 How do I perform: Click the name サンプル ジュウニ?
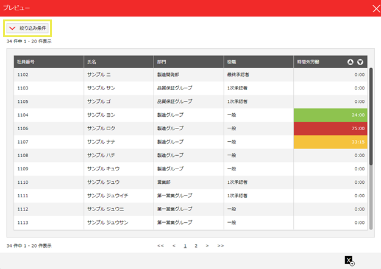[x=105, y=209]
